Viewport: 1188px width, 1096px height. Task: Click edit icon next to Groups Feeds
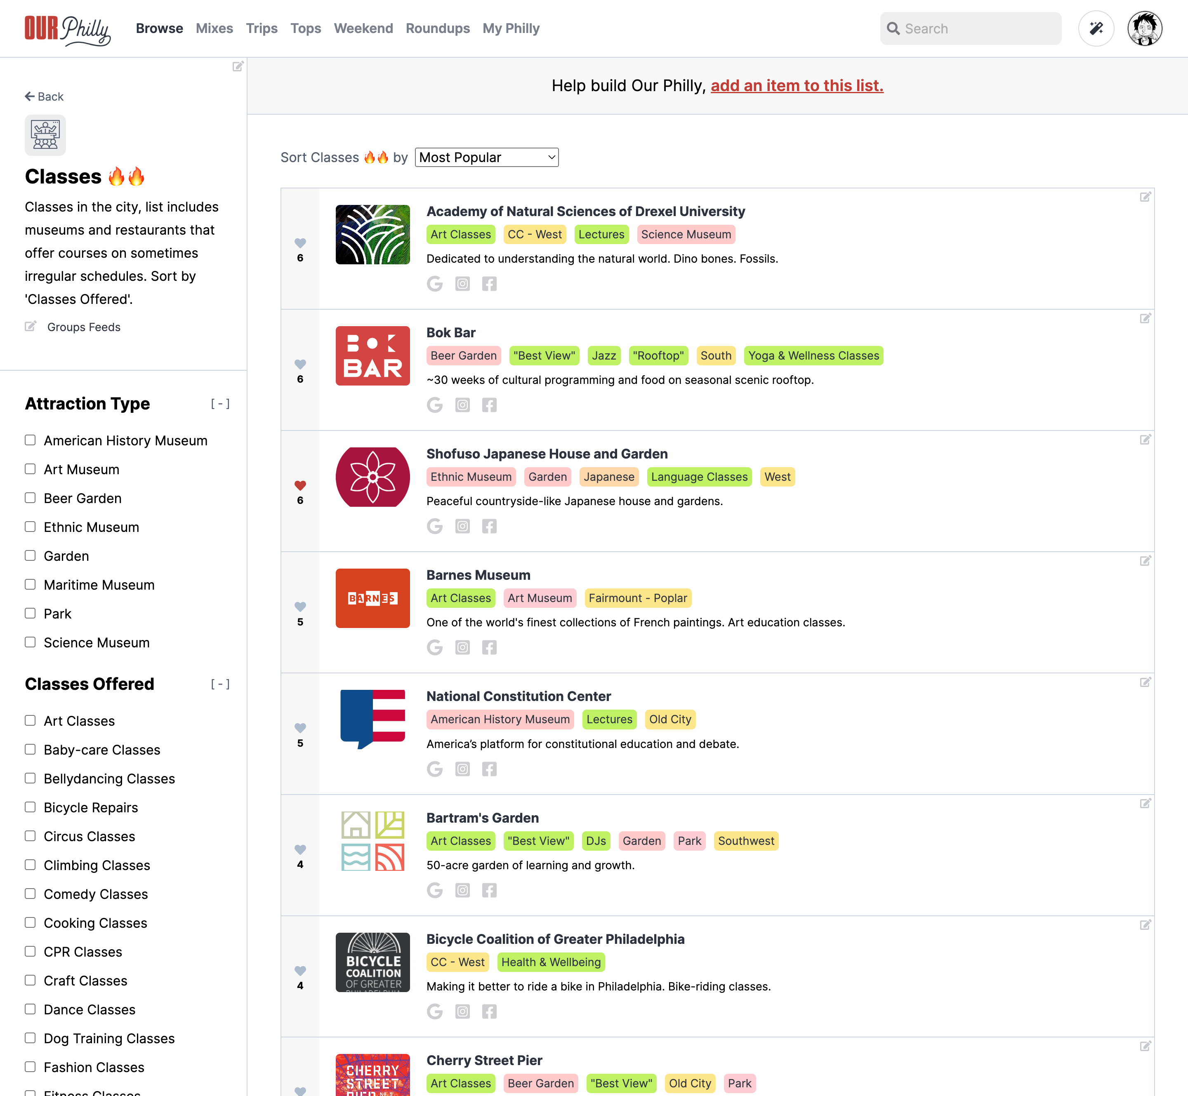pyautogui.click(x=30, y=326)
